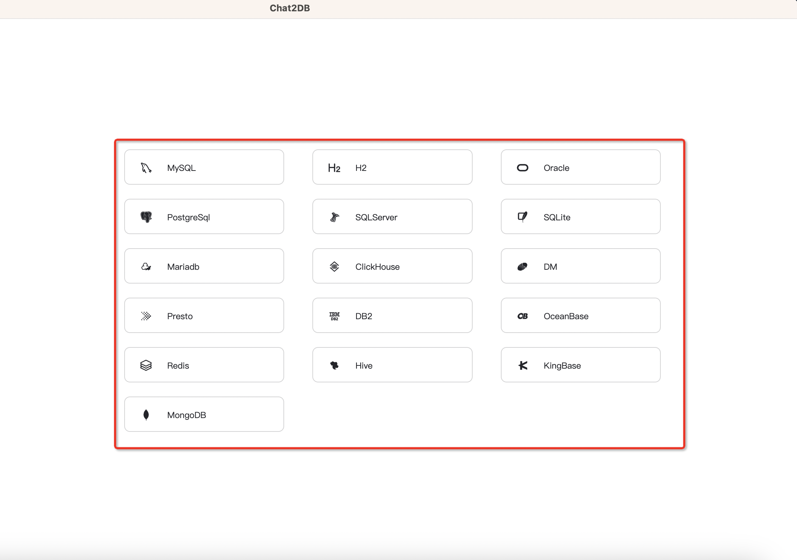Select the SQLServer database card
The width and height of the screenshot is (797, 560).
coord(392,216)
